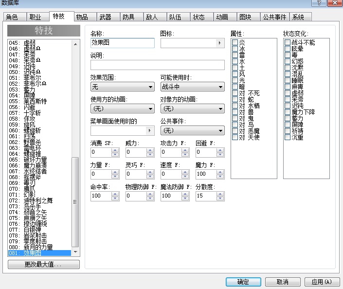343x289 pixels.
Task: Open the 武器 weapons tab
Action: click(108, 17)
